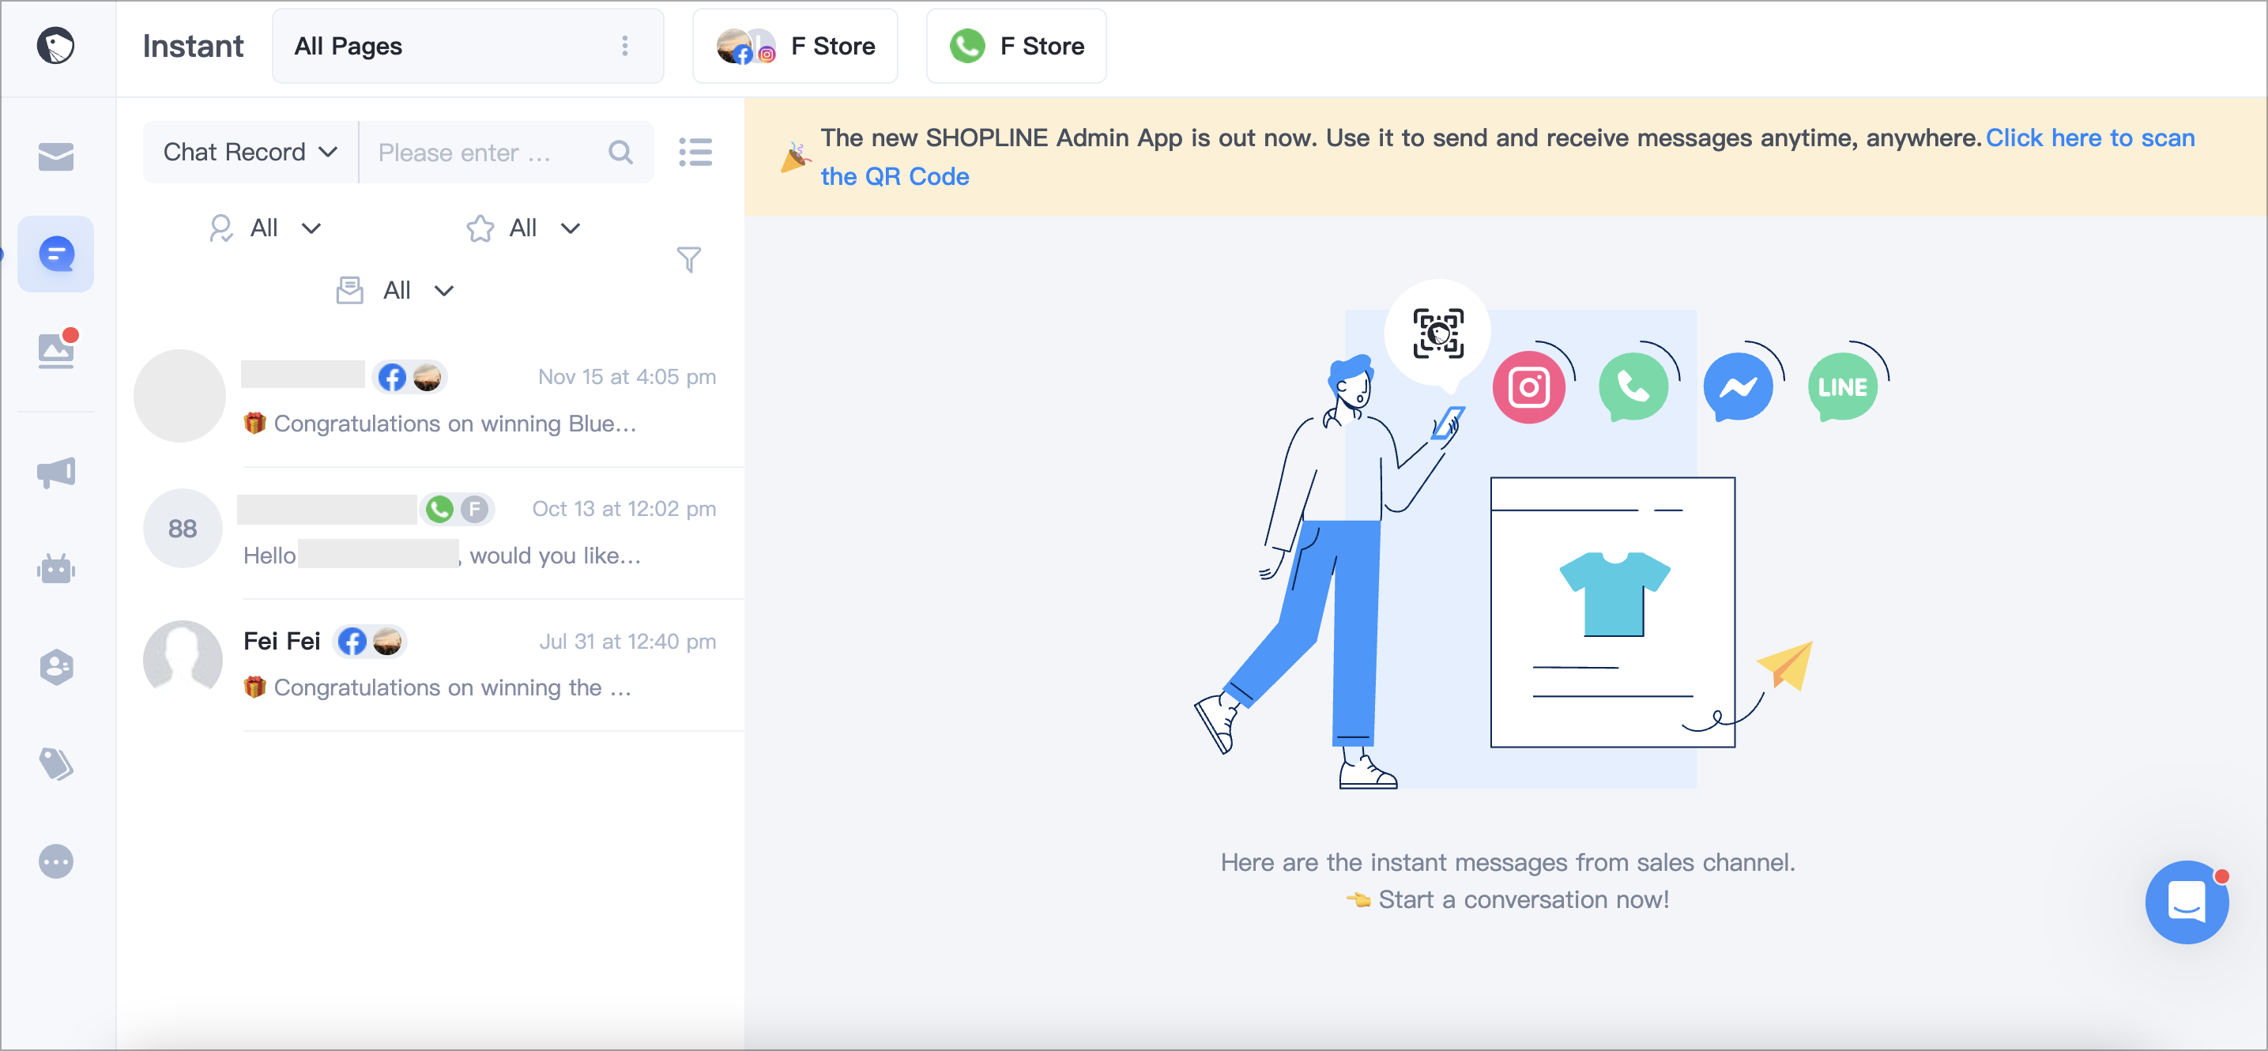Viewport: 2268px width, 1051px height.
Task: Open the chatbot robot sidebar icon
Action: tap(55, 570)
